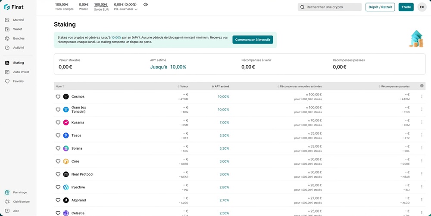The width and height of the screenshot is (431, 216).
Task: Click the Favoris heart icon in sidebar
Action: [x=7, y=81]
